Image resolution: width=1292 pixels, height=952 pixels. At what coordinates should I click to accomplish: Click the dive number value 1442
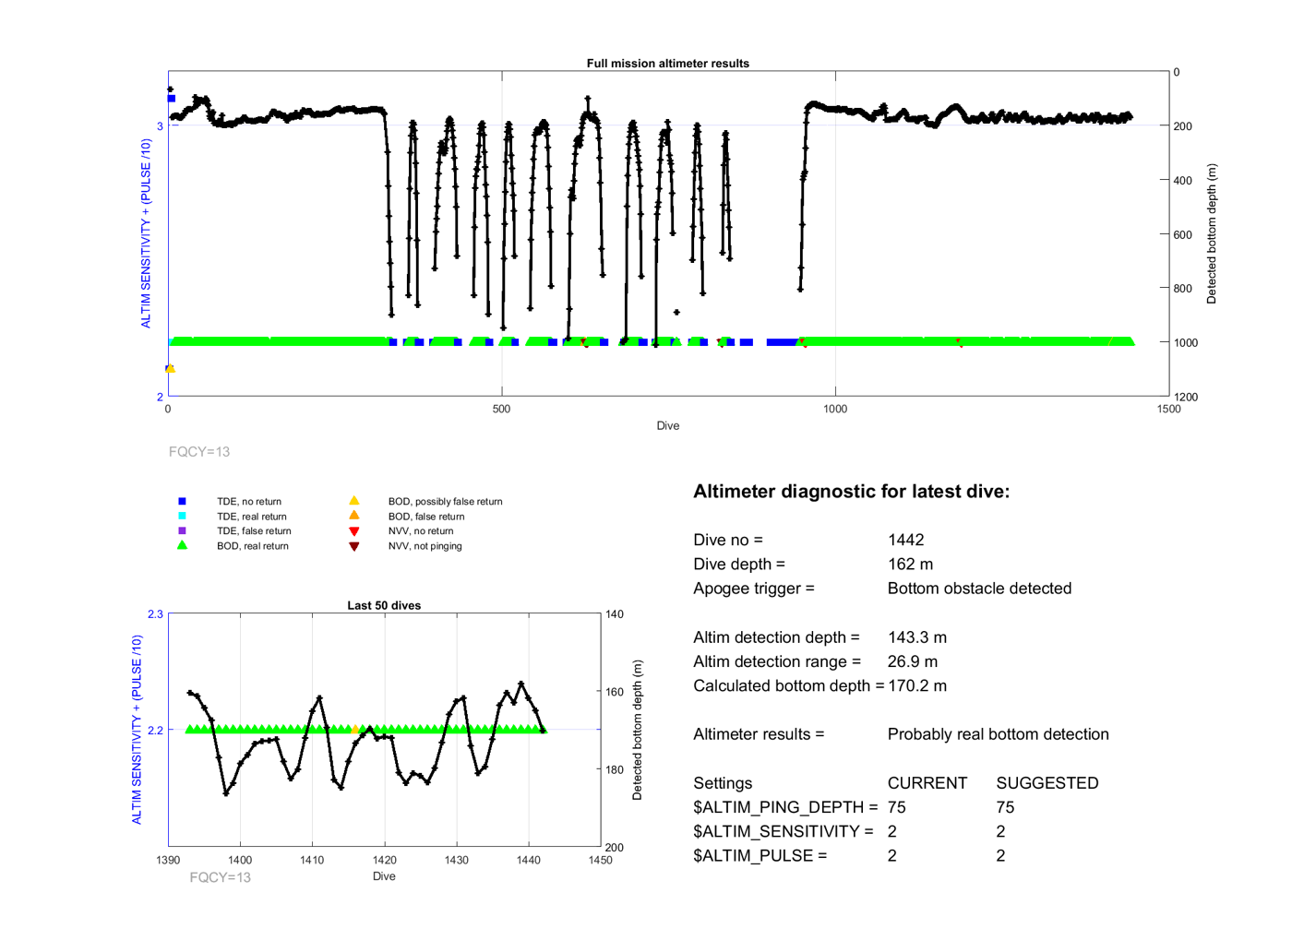coord(905,540)
